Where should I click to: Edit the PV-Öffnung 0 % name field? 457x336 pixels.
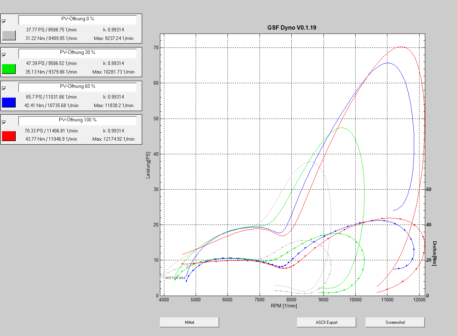tap(77, 20)
